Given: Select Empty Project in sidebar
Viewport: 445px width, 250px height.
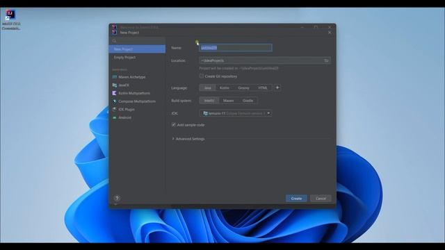Looking at the screenshot, I should (x=138, y=57).
